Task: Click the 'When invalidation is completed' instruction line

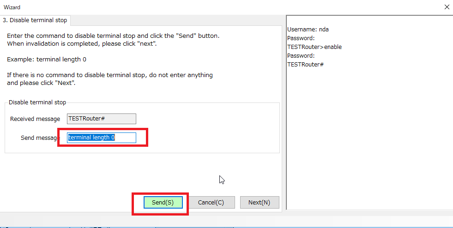Action: click(82, 44)
